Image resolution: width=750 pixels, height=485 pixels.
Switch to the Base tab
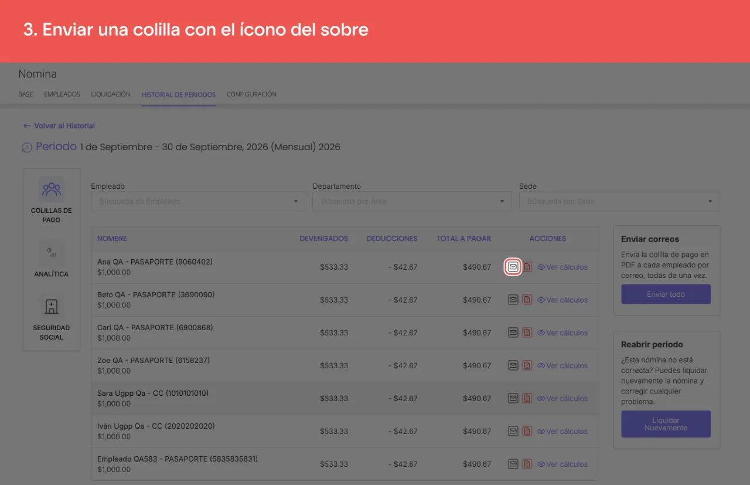tap(26, 94)
